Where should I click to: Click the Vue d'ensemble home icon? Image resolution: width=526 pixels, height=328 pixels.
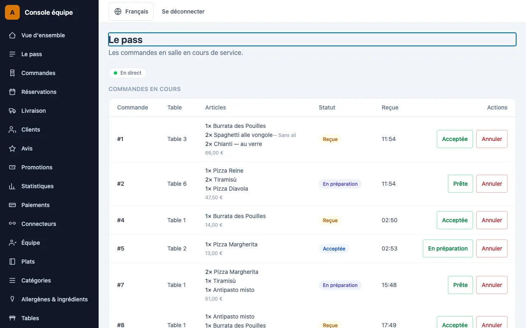(12, 35)
